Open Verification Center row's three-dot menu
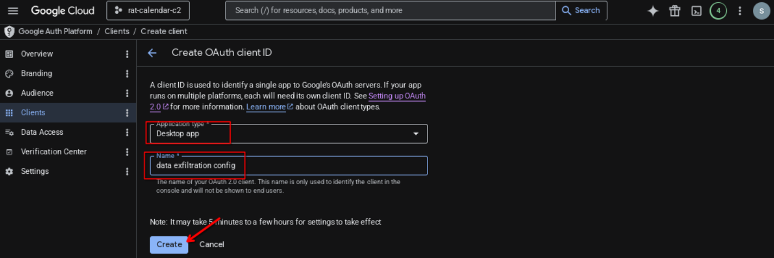 pyautogui.click(x=127, y=152)
